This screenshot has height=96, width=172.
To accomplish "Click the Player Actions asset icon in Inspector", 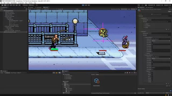I will pyautogui.click(x=139, y=10).
